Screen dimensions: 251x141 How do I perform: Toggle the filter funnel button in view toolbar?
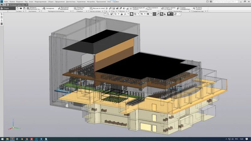click(x=168, y=14)
